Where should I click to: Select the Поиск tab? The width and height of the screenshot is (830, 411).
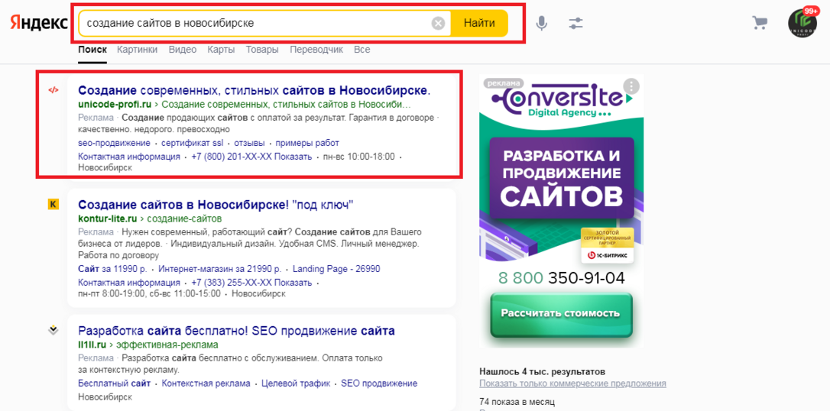click(92, 50)
